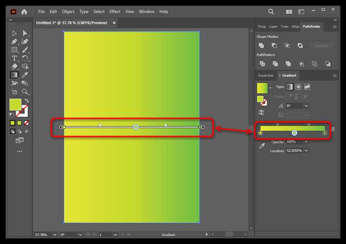Set None fill mode below swatches
The height and width of the screenshot is (244, 346).
(x=26, y=123)
